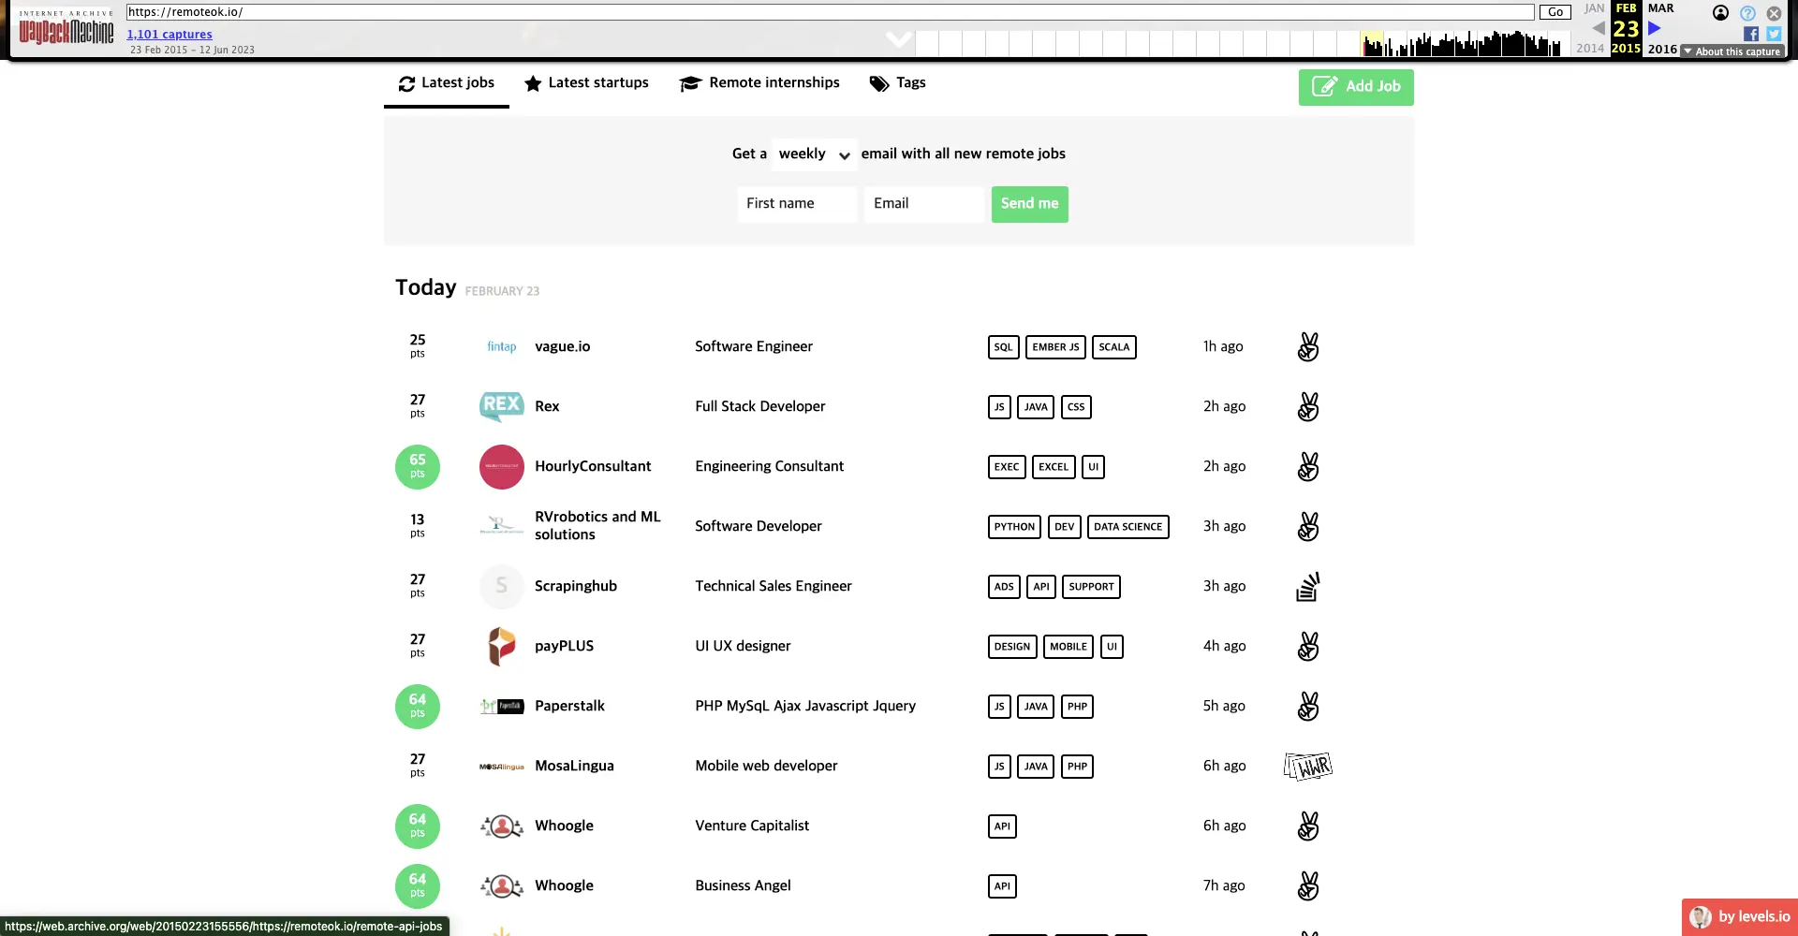Click the source icon for Software Engineer row
This screenshot has height=936, width=1798.
click(1308, 347)
